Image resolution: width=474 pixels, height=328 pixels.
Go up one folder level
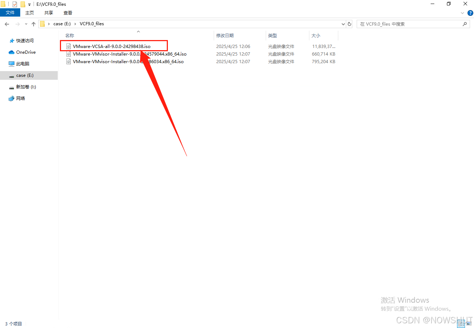(34, 24)
